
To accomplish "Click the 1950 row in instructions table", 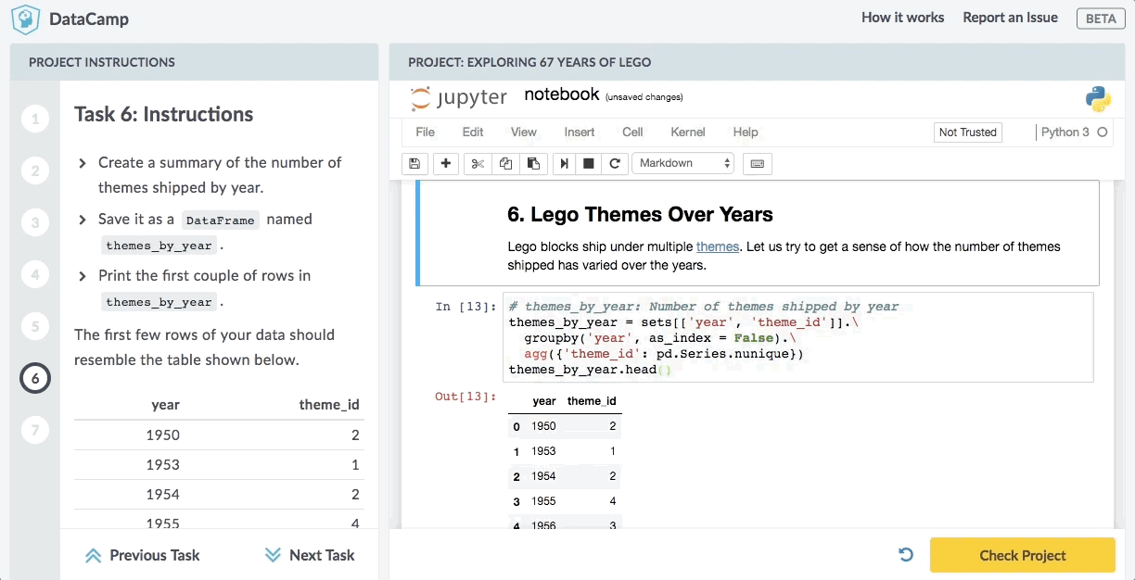I will [218, 435].
